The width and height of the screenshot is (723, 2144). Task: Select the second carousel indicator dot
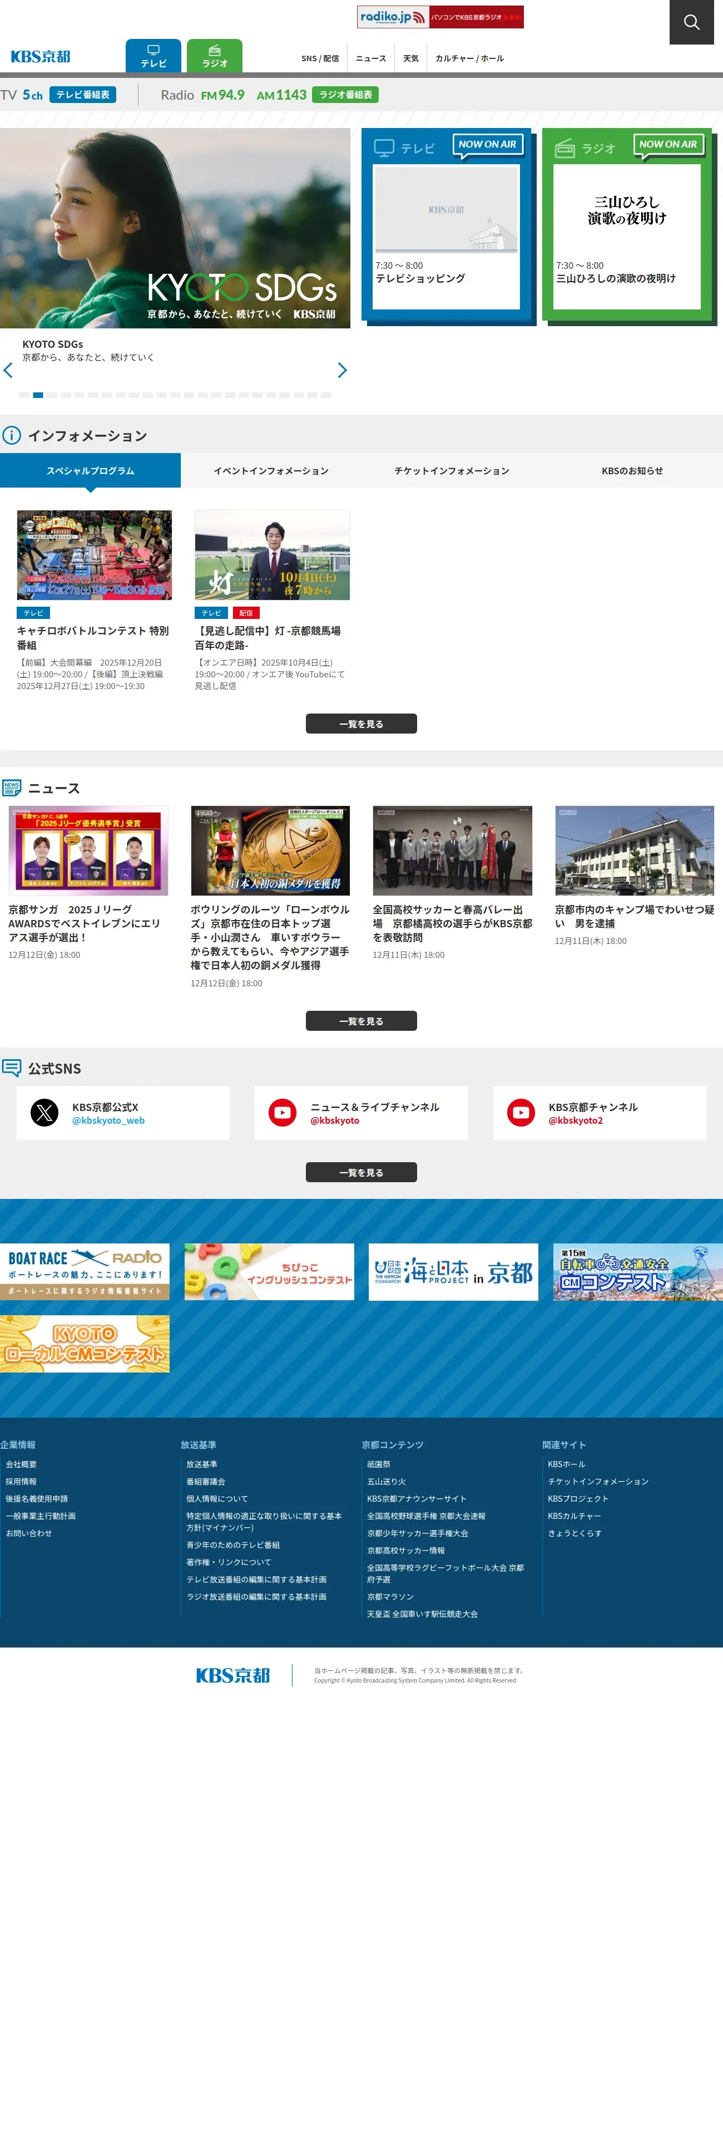(x=37, y=395)
